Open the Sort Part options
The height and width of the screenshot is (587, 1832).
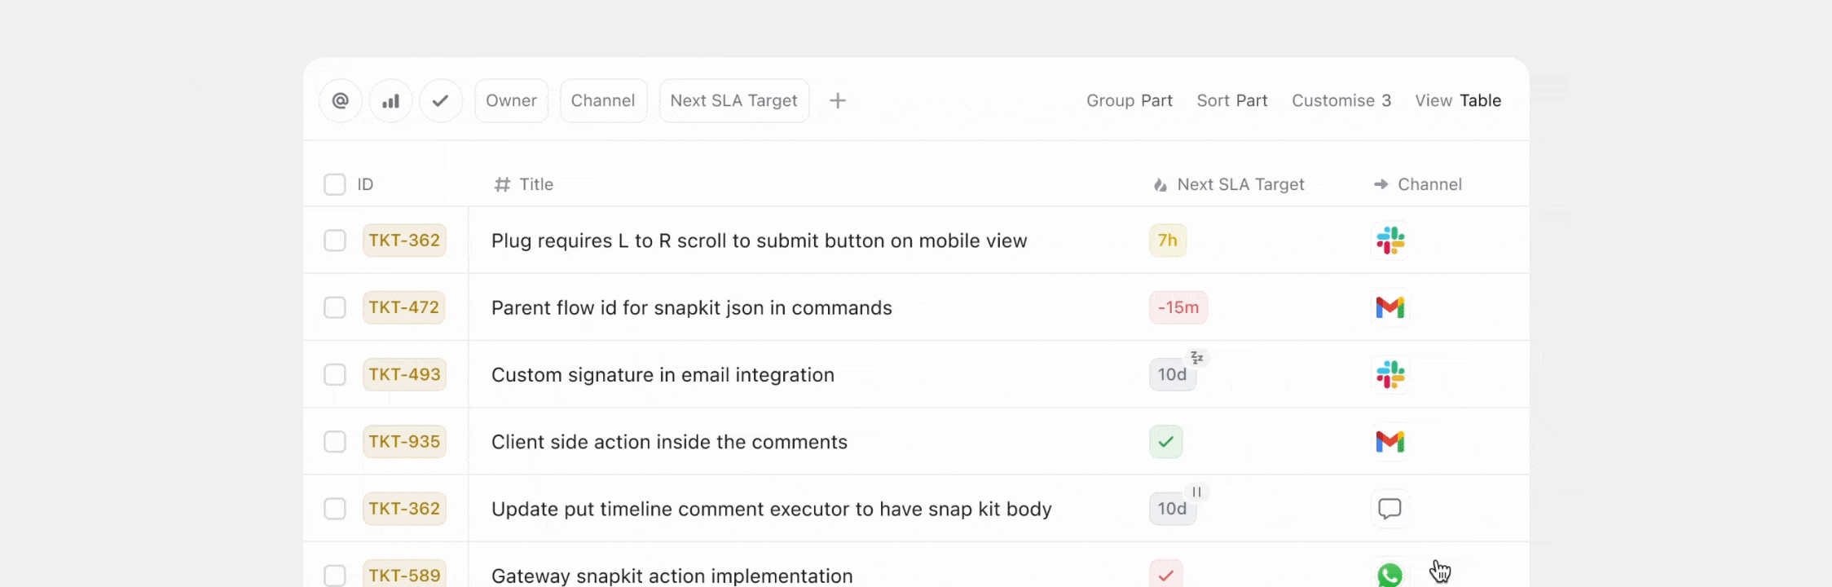tap(1232, 100)
